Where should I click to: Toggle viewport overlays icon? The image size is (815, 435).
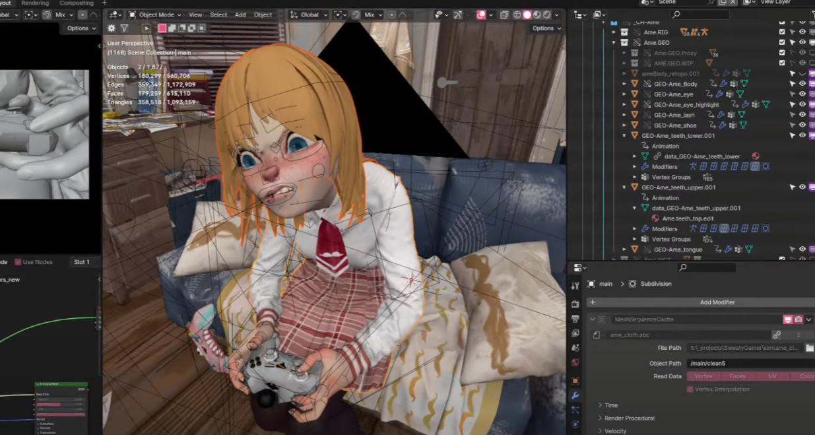pyautogui.click(x=481, y=15)
